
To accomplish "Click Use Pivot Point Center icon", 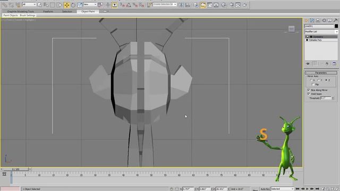I will [100, 5].
